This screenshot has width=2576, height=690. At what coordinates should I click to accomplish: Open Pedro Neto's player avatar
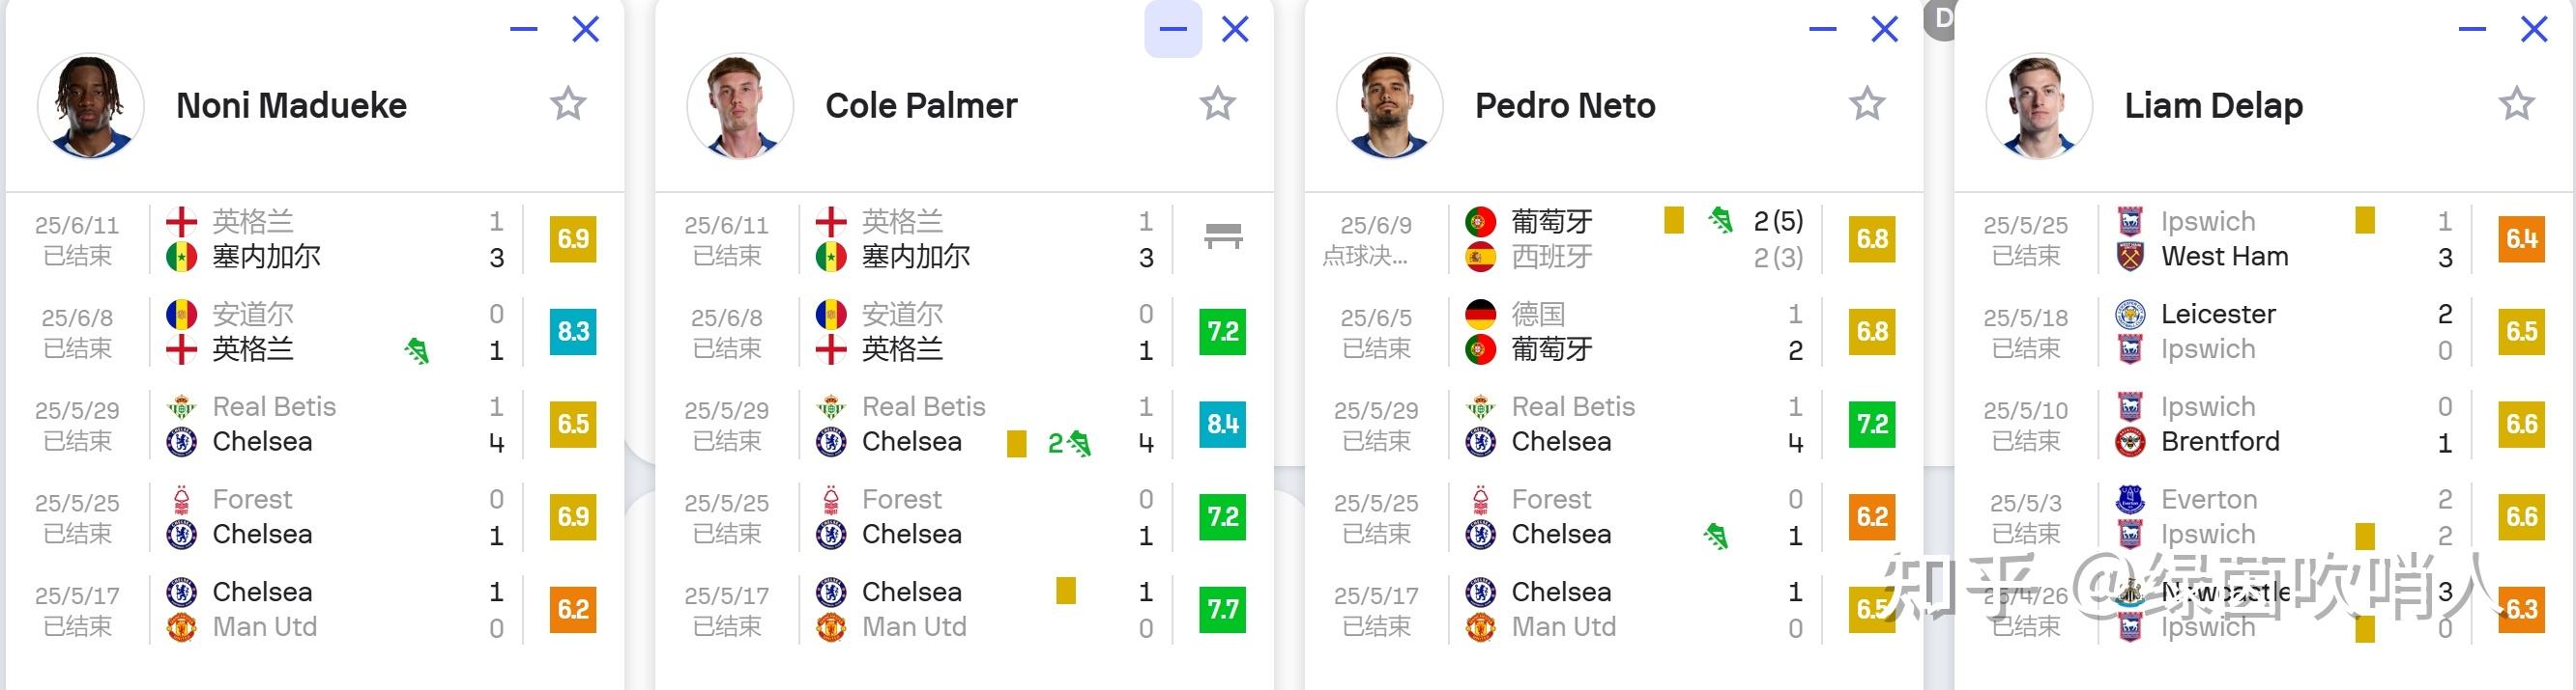click(1389, 106)
